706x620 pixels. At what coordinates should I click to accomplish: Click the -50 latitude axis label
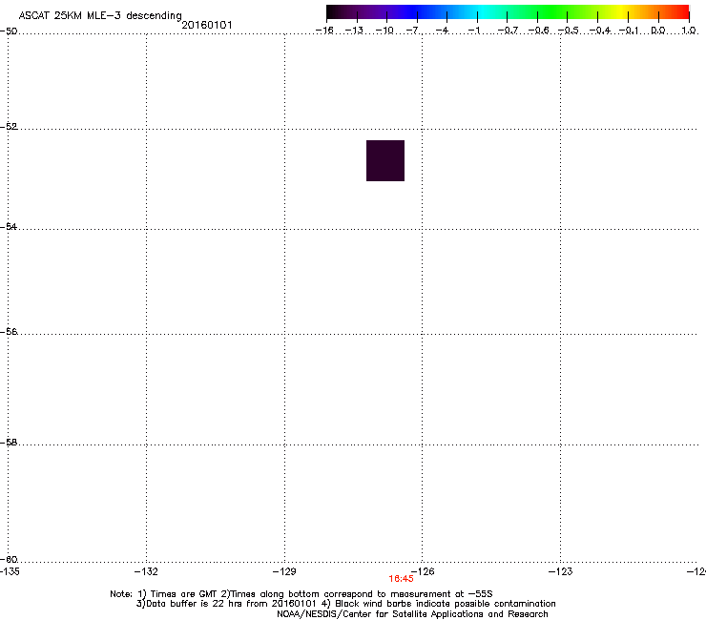click(x=9, y=31)
